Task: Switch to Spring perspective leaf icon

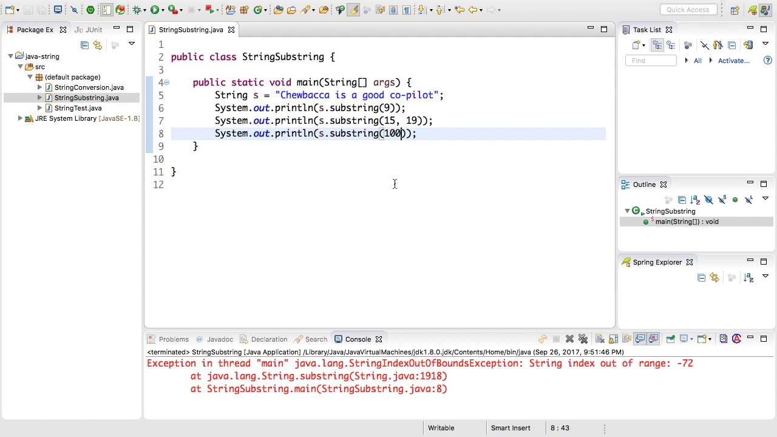Action: pos(753,10)
